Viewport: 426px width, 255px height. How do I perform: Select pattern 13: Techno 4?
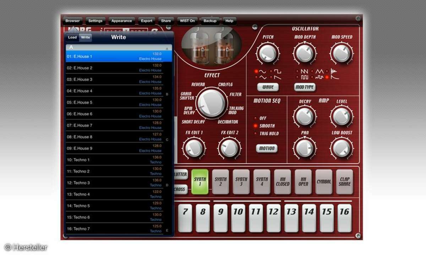pos(114,194)
